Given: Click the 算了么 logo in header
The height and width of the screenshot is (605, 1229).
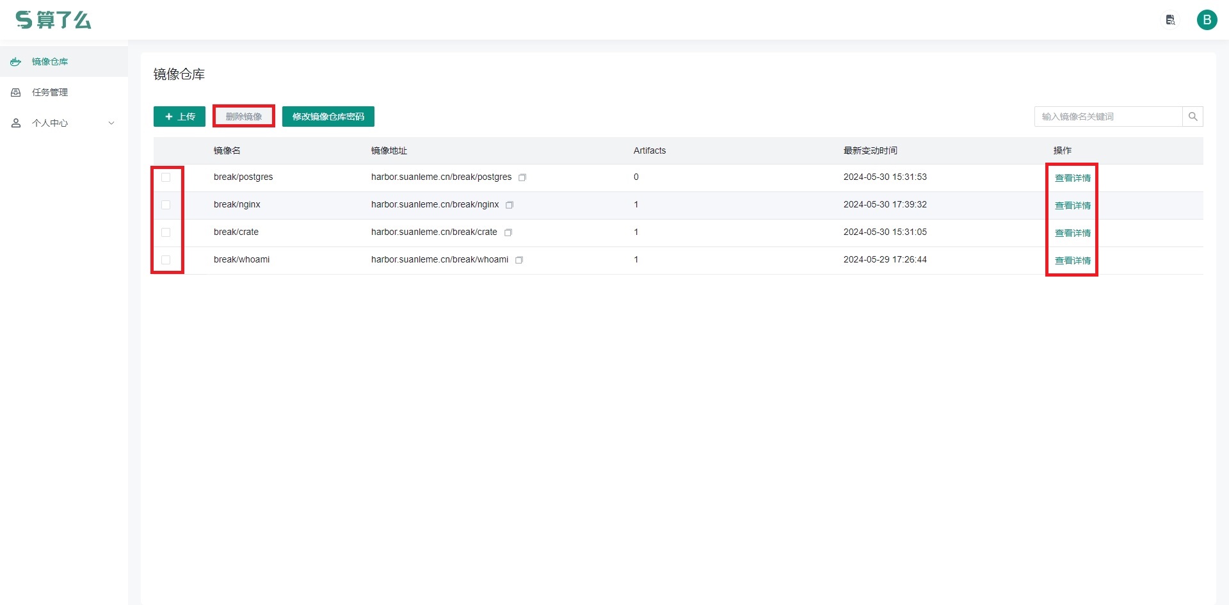Looking at the screenshot, I should 54,20.
